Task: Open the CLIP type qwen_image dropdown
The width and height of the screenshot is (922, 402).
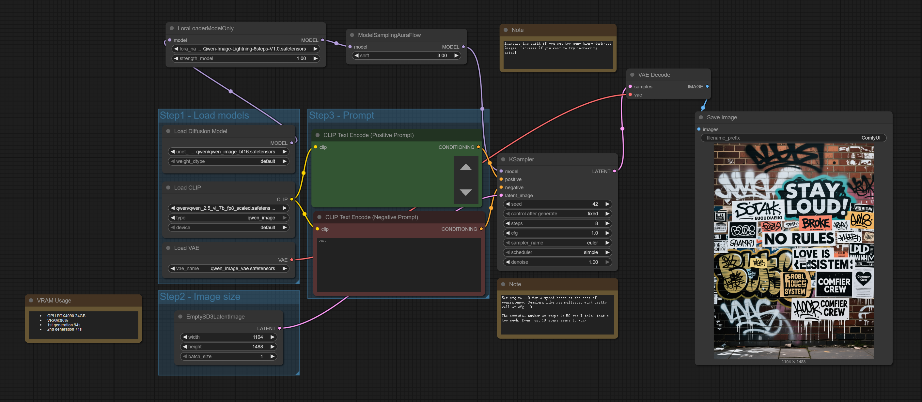Action: point(229,218)
